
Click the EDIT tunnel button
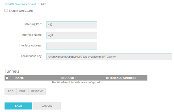(x=22, y=91)
